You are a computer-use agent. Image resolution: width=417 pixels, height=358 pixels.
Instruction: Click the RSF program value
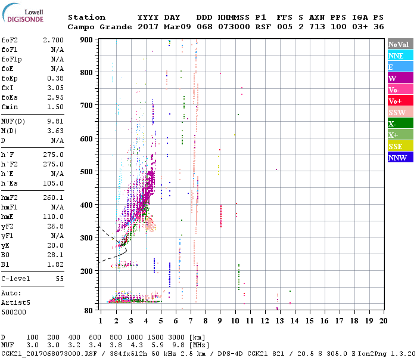pos(263,27)
